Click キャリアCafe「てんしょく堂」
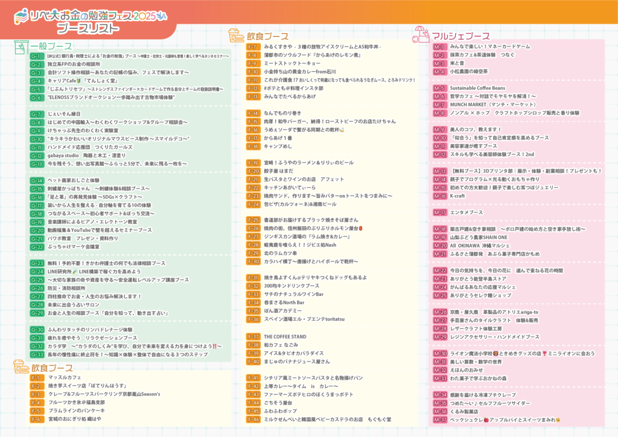This screenshot has width=618, height=437. 74,81
